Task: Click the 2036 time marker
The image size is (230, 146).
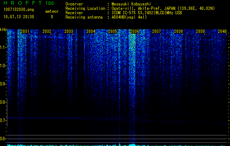Action: tap(135, 31)
